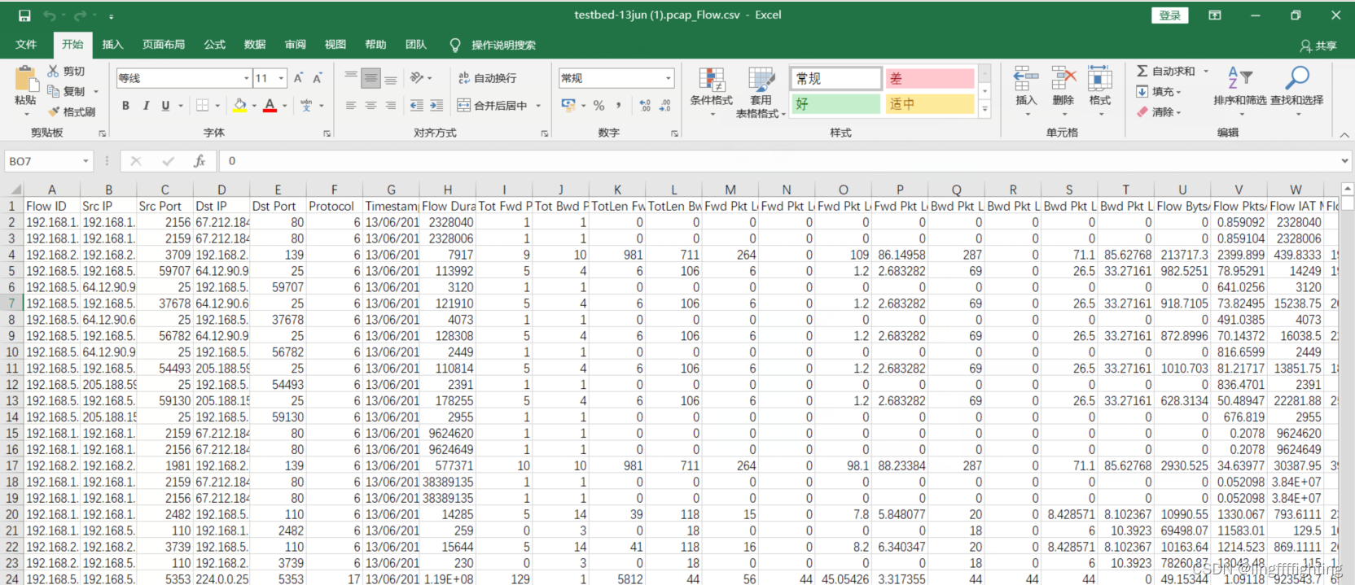1355x585 pixels.
Task: Click the Percent Style icon
Action: click(599, 105)
